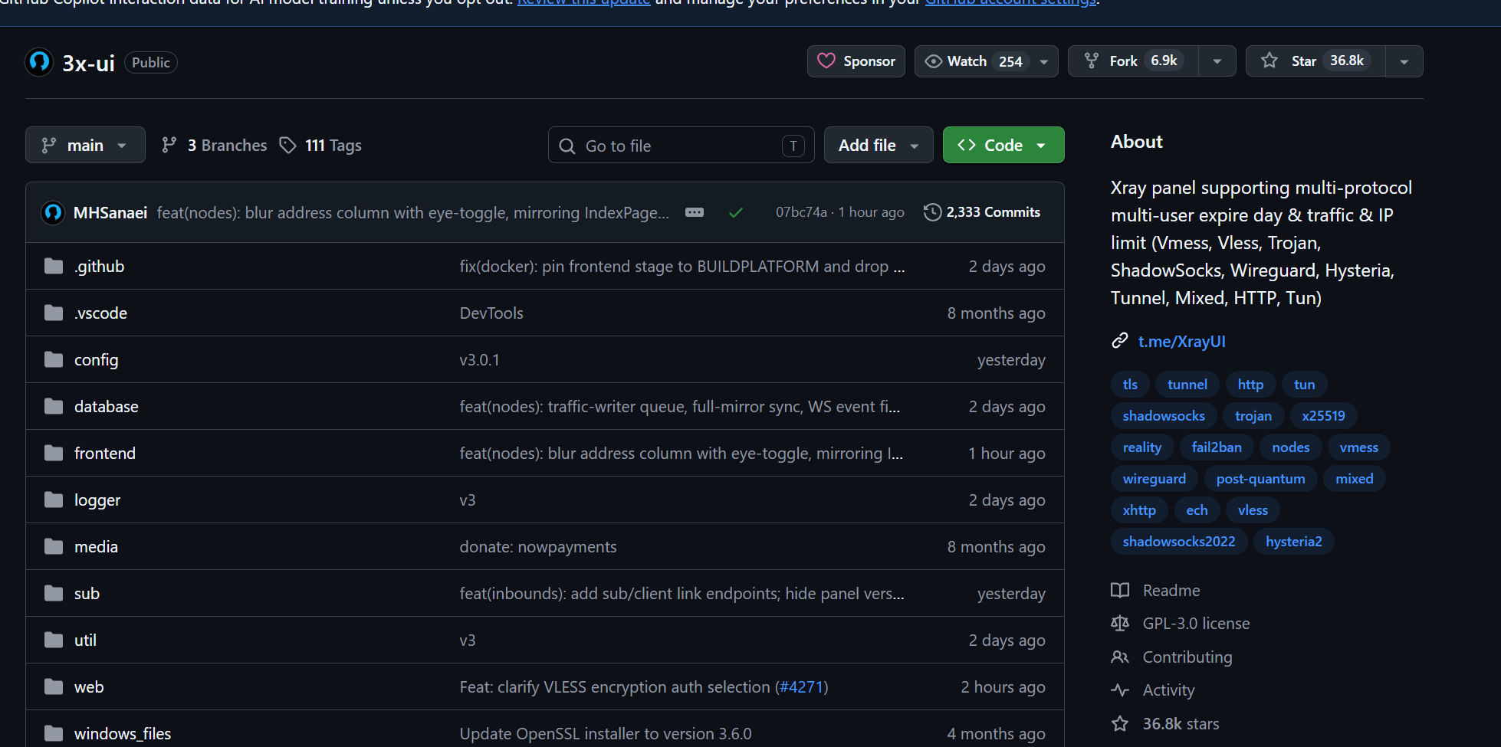The image size is (1501, 747).
Task: Open the 3x-ui repository name link
Action: pos(88,63)
